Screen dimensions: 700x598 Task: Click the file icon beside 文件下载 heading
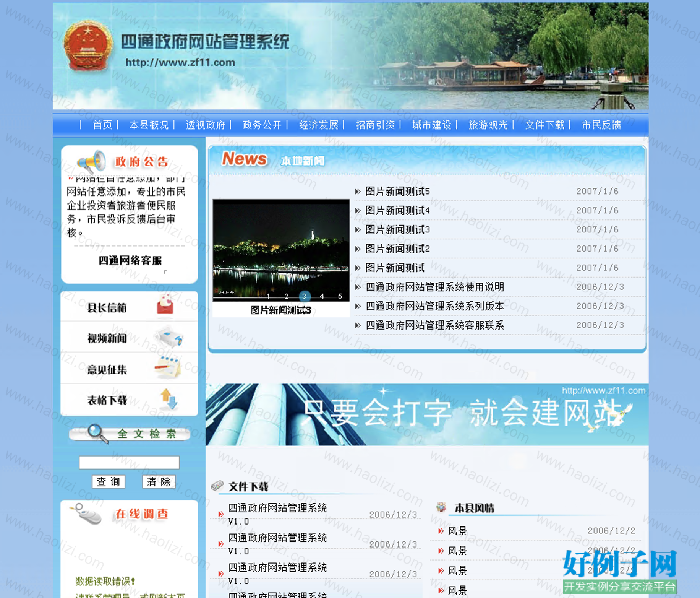pos(217,486)
